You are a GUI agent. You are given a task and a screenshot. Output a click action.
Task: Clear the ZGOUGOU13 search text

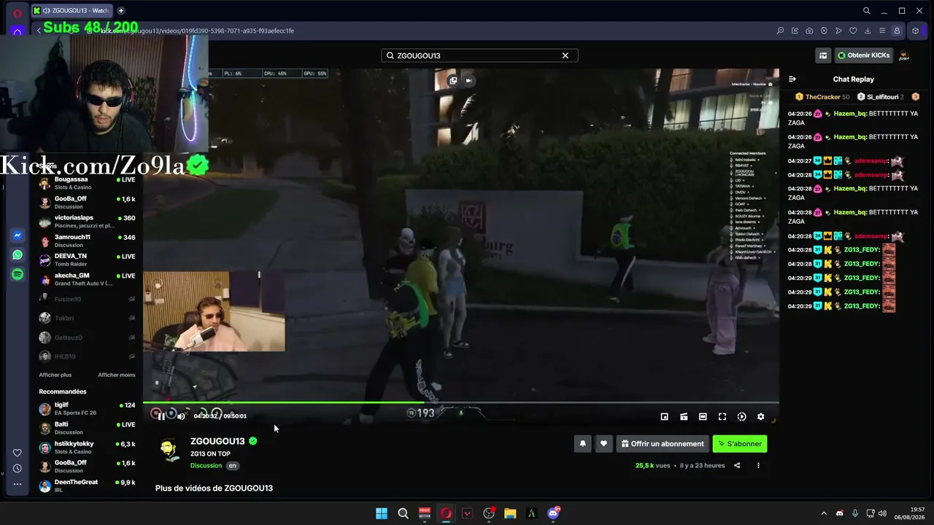tap(565, 55)
